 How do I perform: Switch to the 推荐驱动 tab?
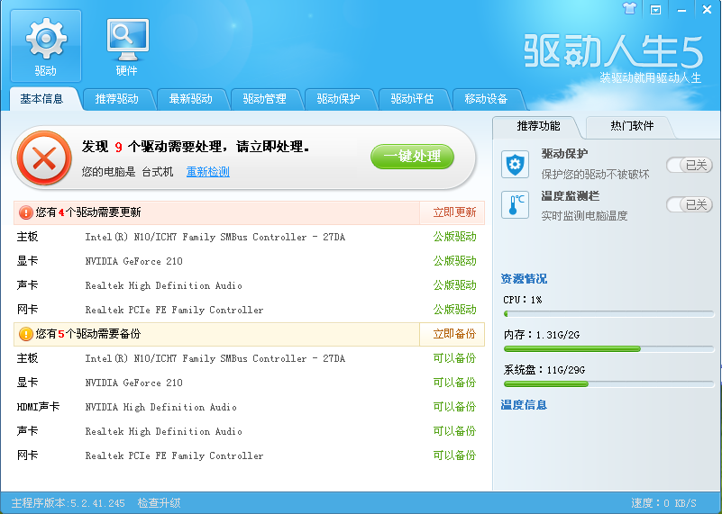117,99
